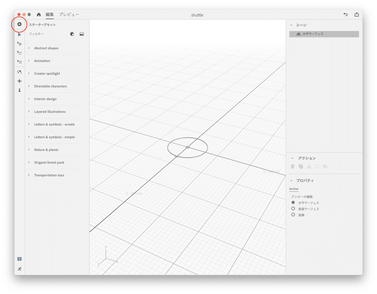Click the XYZ axis gizmo
The image size is (377, 294).
click(107, 256)
